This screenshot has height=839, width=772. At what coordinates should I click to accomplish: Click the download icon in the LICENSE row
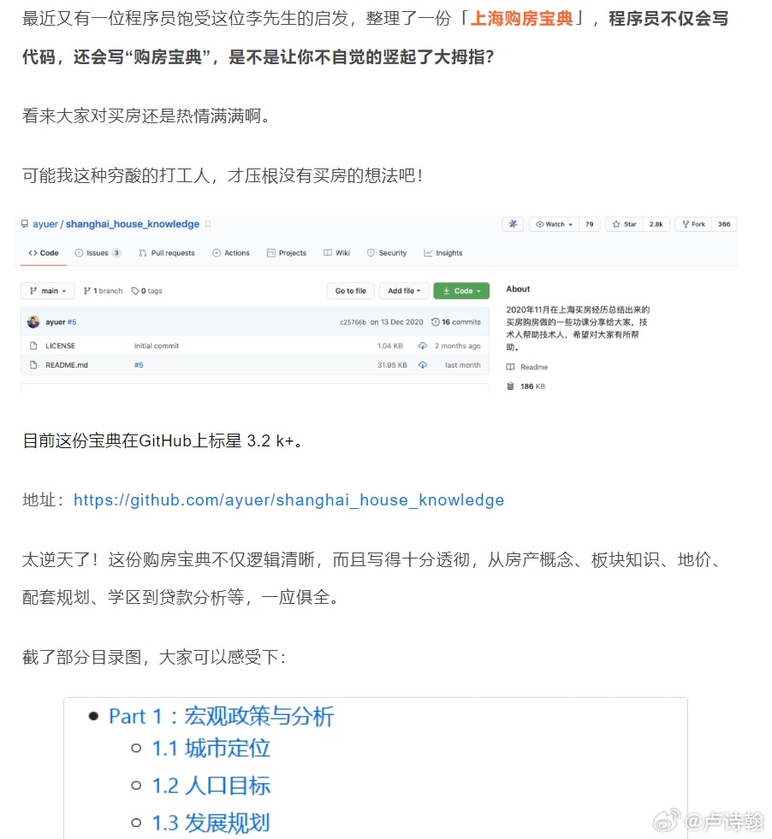click(x=423, y=346)
